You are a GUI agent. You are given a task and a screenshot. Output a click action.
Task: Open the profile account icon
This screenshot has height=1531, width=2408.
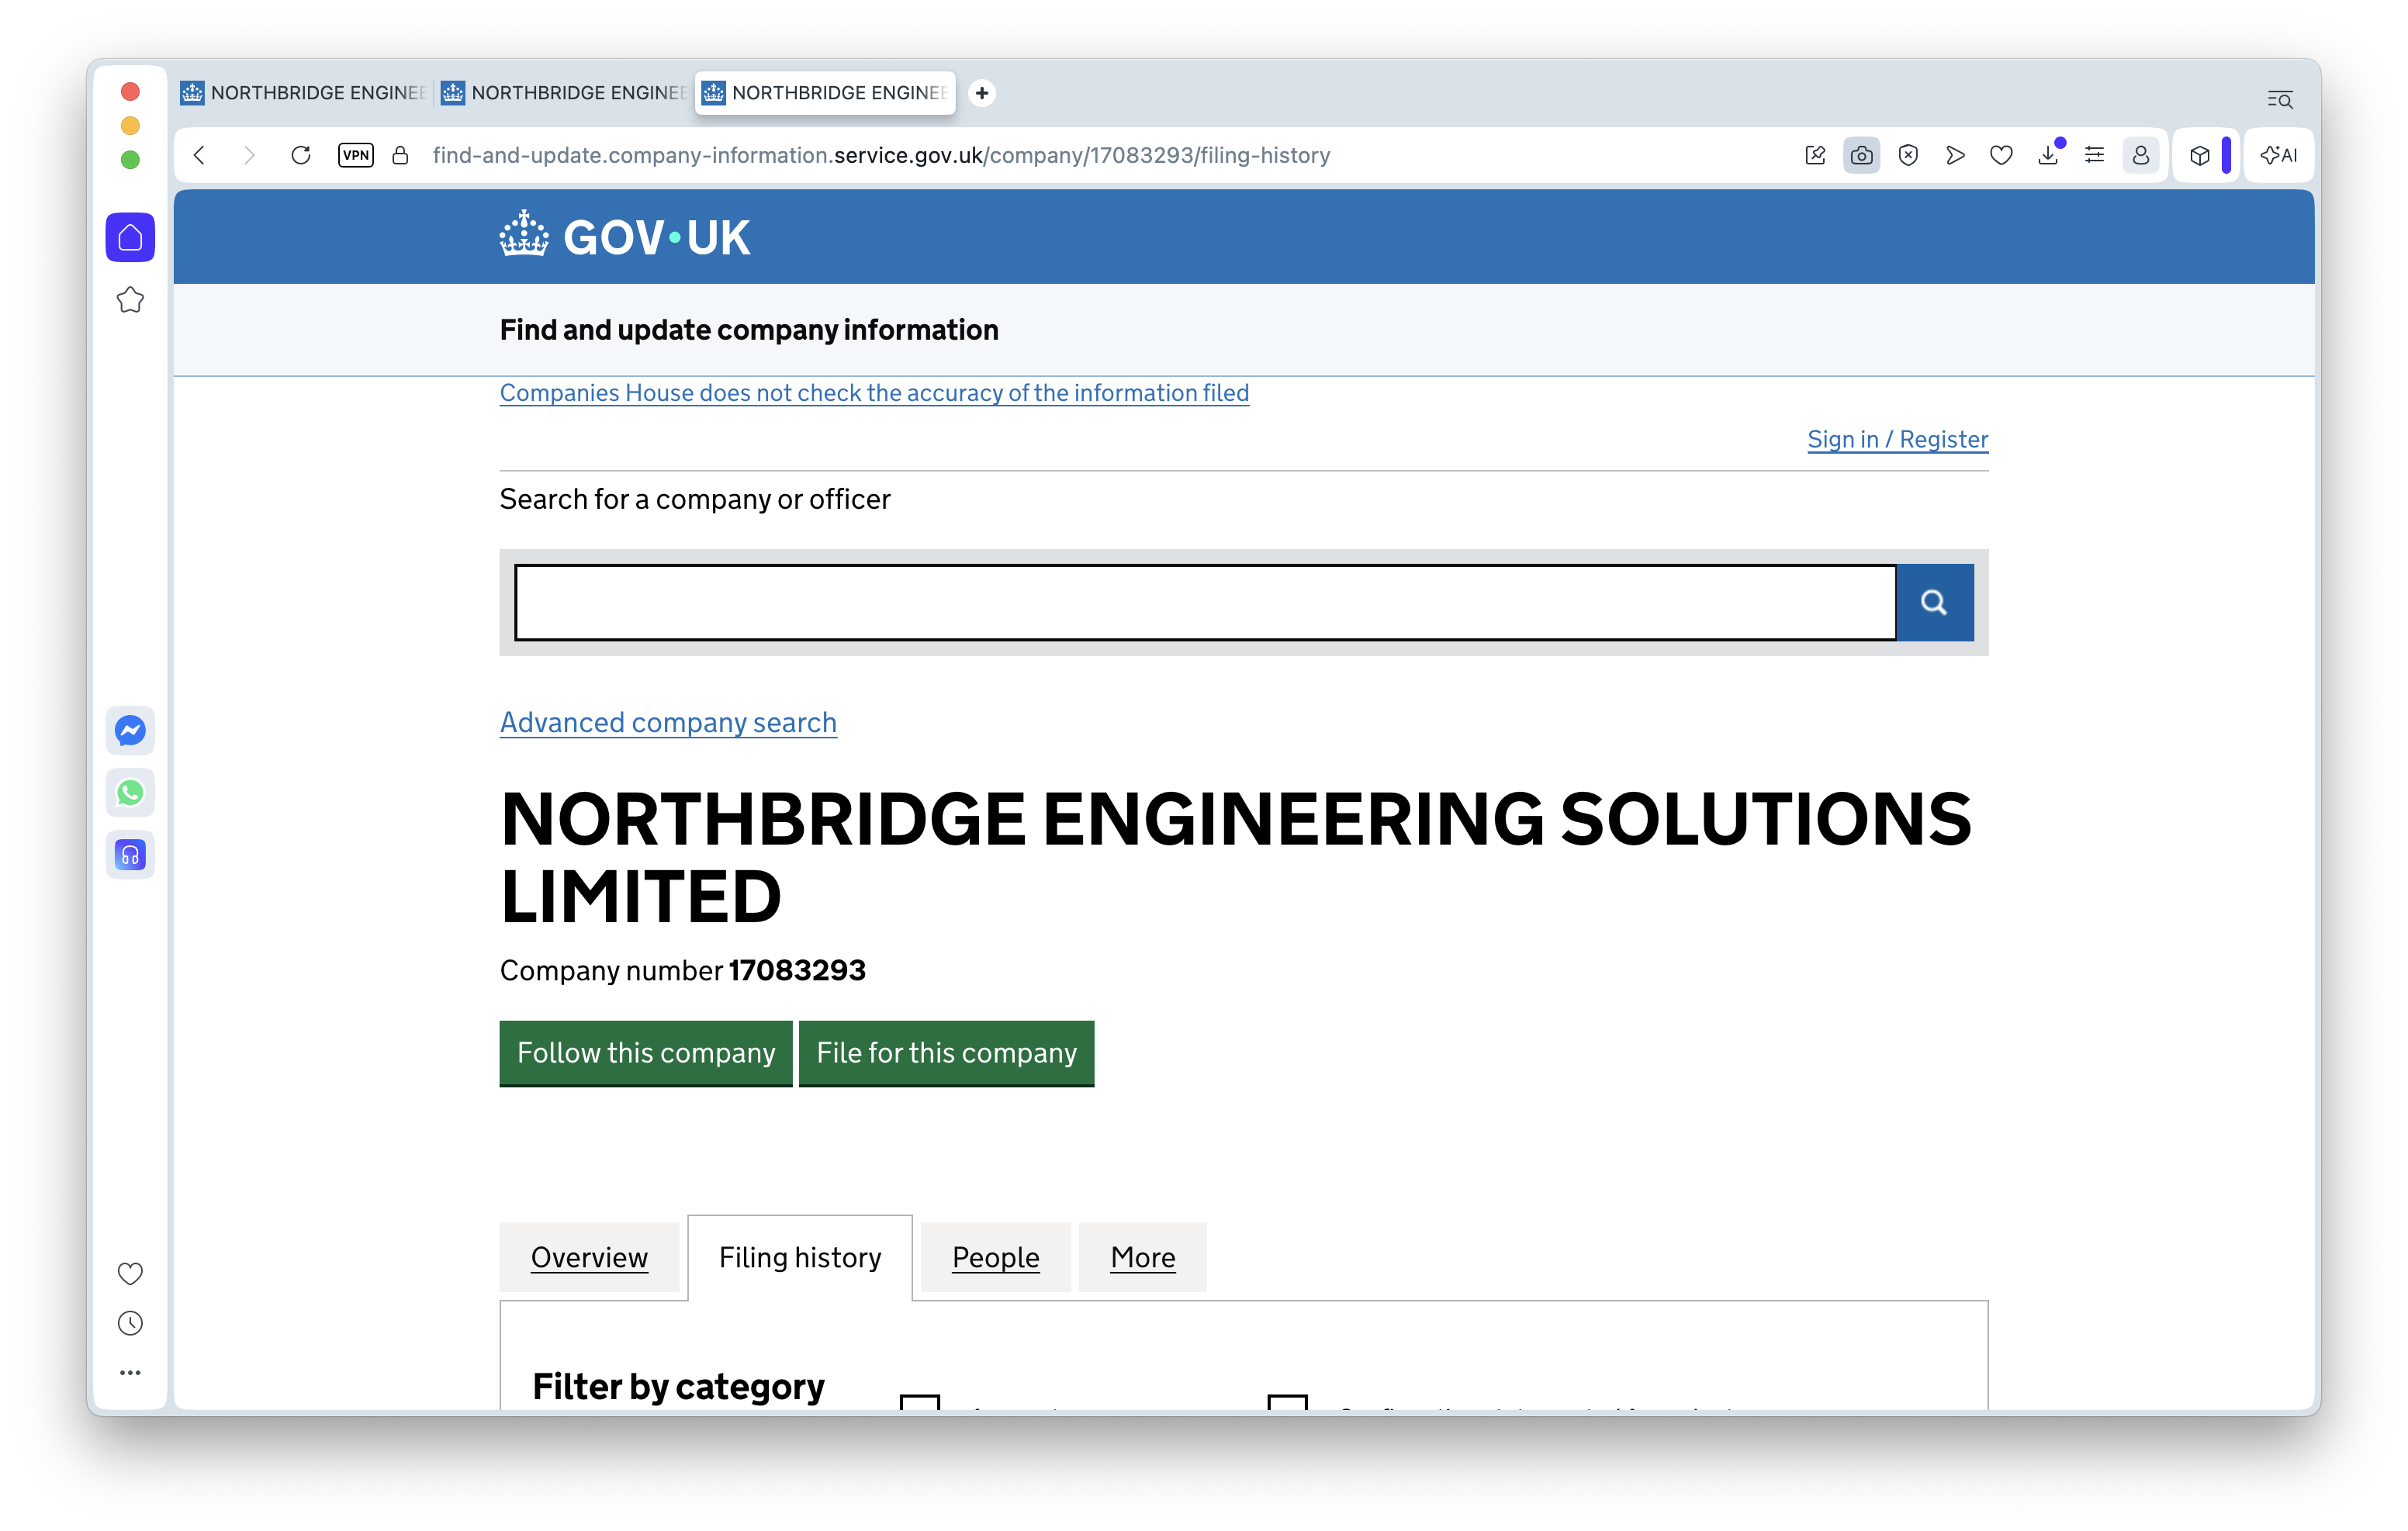(x=2141, y=155)
